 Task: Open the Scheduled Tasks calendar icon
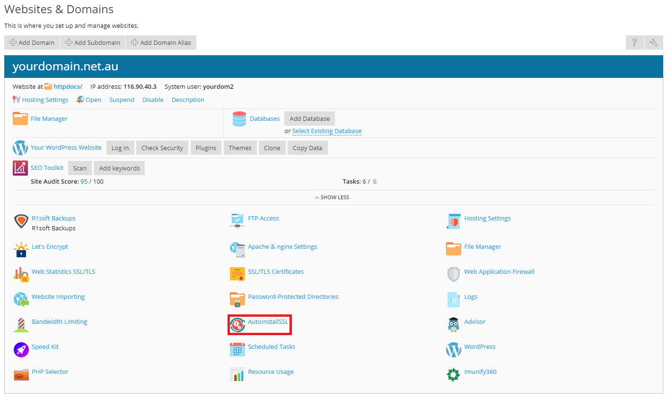pyautogui.click(x=237, y=349)
